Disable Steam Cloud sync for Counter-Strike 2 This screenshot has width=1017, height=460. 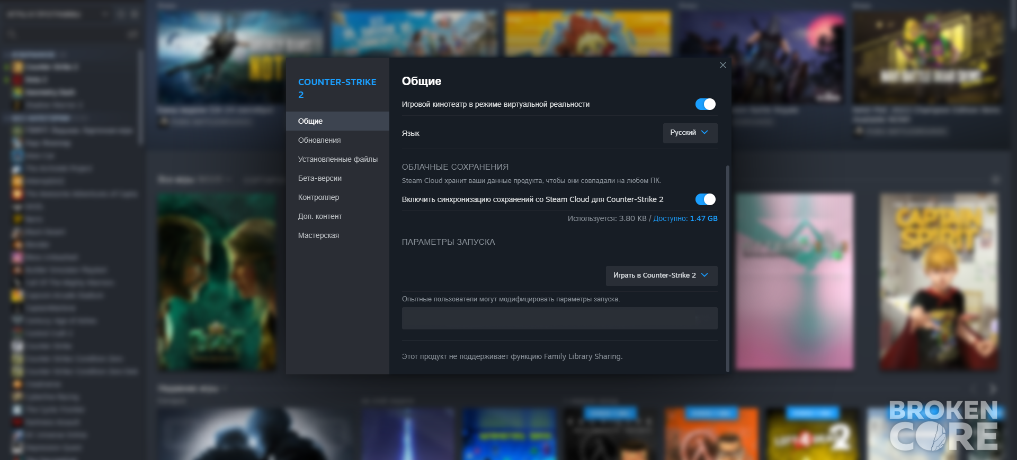click(706, 199)
